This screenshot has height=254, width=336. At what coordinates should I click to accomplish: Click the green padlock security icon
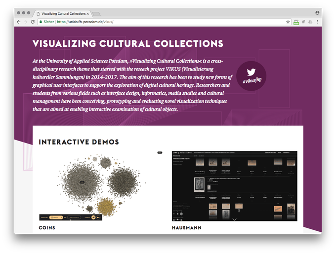coord(41,22)
